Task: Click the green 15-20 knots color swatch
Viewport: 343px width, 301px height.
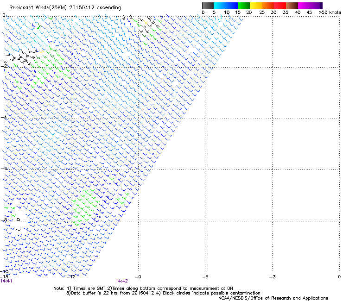Action: pyautogui.click(x=244, y=6)
